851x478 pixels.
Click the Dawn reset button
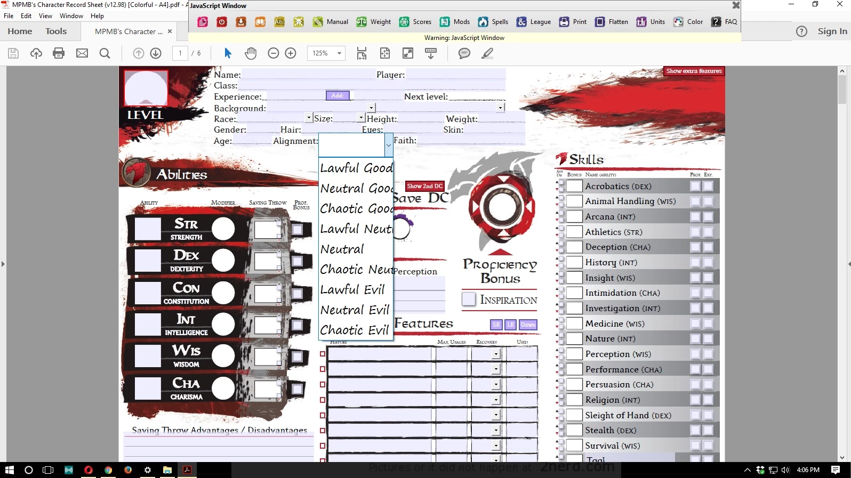(x=528, y=325)
